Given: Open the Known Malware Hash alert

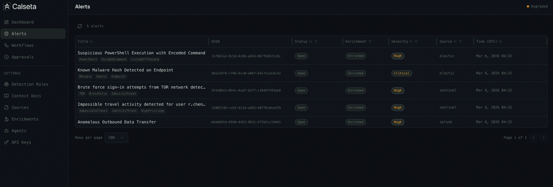Looking at the screenshot, I should click(x=125, y=70).
